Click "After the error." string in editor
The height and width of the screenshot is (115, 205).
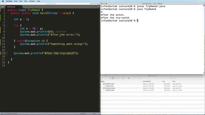click(63, 35)
